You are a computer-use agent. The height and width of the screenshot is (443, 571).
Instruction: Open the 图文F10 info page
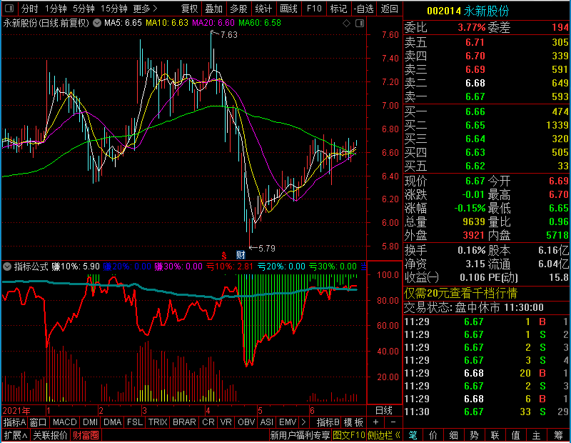coord(349,435)
